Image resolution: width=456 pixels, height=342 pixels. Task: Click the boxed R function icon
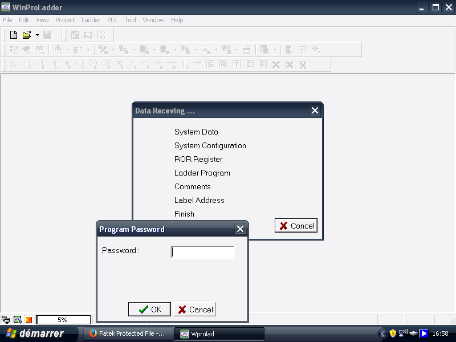coord(223,64)
